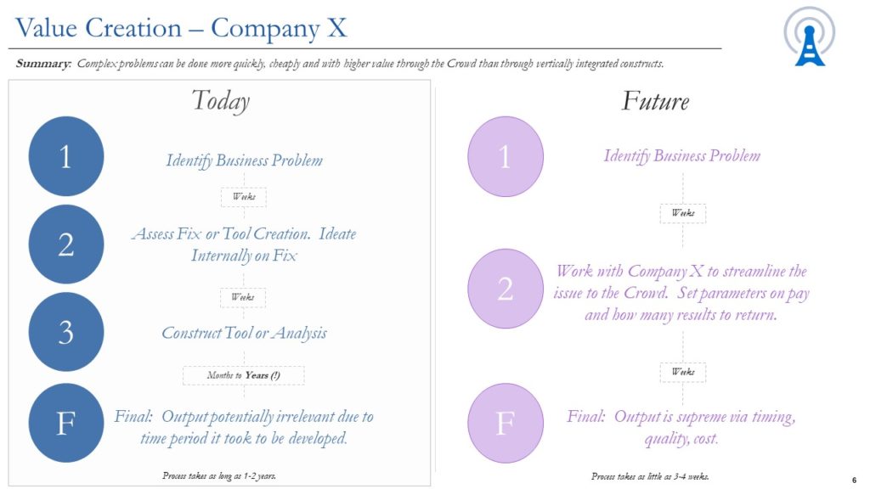
Task: Click the purple 'Identify Business Problem' text
Action: (682, 156)
